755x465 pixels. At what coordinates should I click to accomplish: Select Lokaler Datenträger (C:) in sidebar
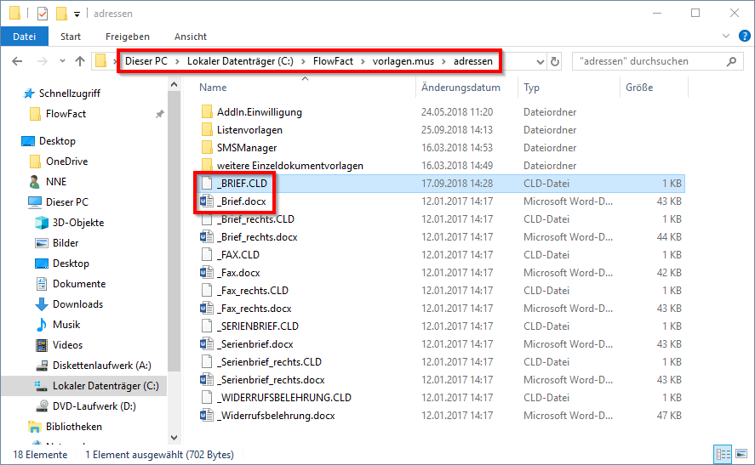pyautogui.click(x=106, y=386)
